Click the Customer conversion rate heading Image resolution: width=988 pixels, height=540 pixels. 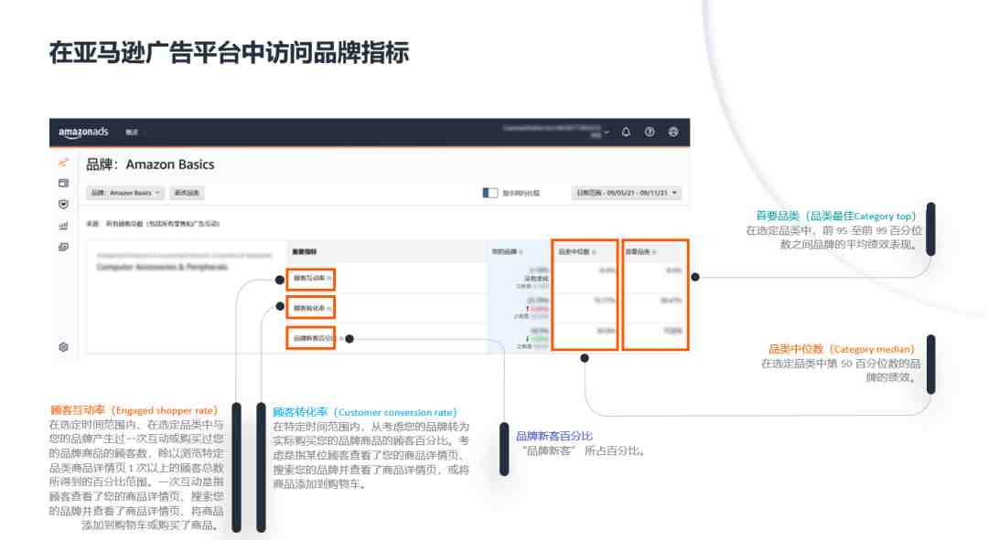coord(364,412)
